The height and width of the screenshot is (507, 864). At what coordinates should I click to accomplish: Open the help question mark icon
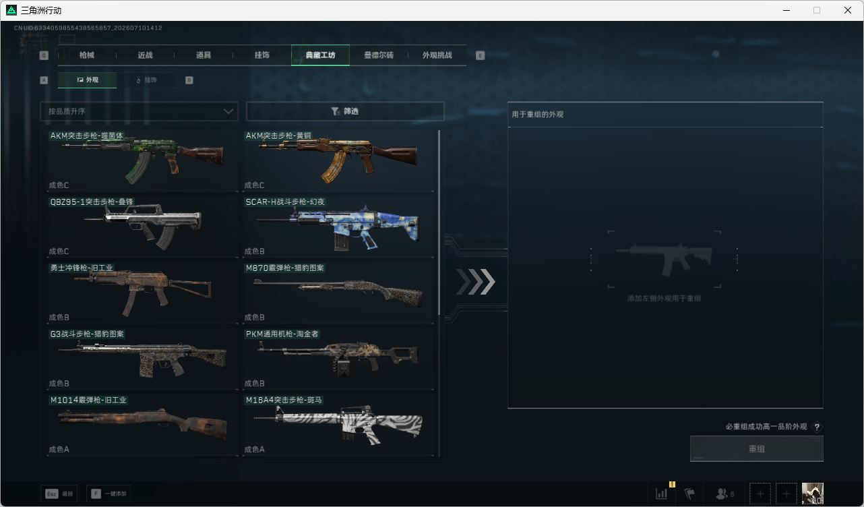click(817, 427)
